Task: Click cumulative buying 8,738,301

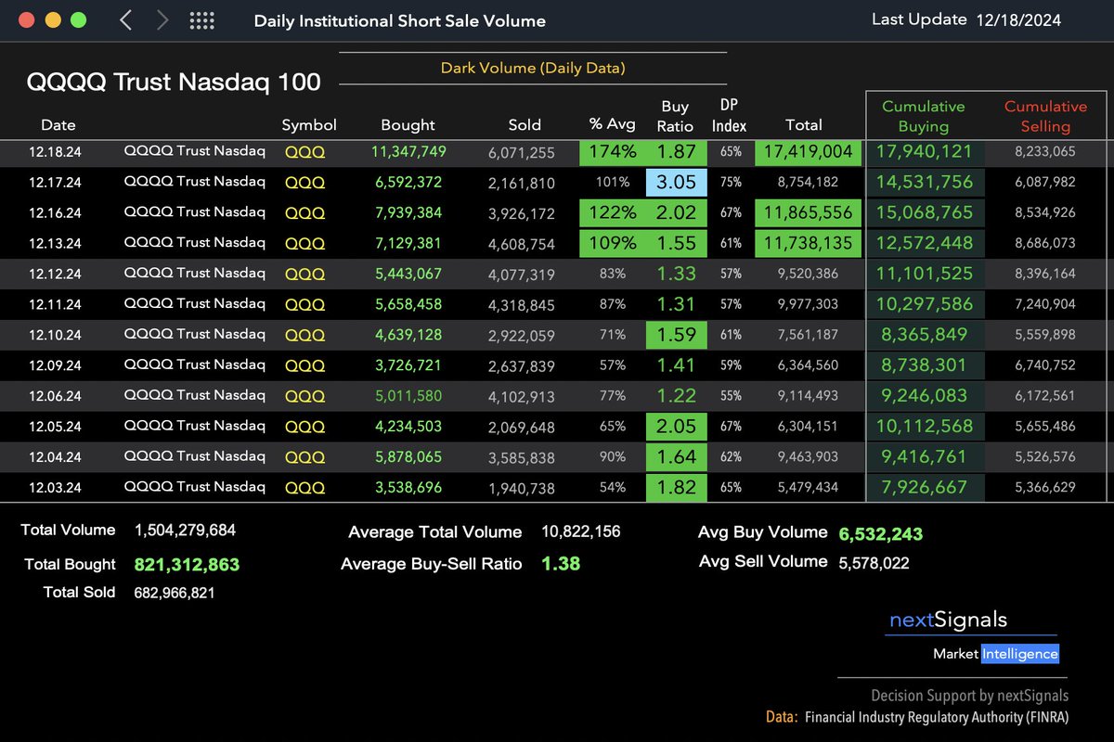Action: click(x=923, y=365)
